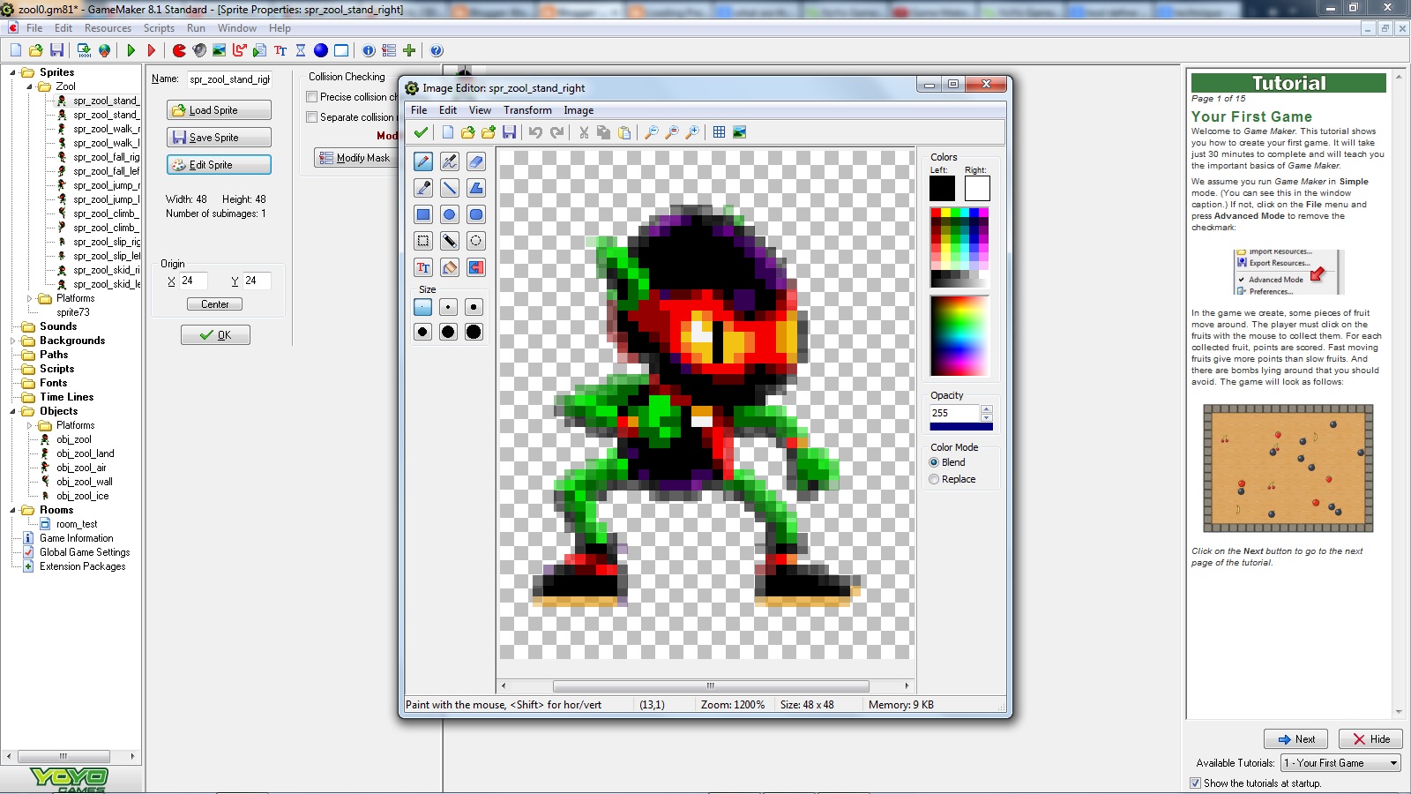This screenshot has height=794, width=1411.
Task: Choose the second smallest brush size
Action: pyautogui.click(x=449, y=307)
